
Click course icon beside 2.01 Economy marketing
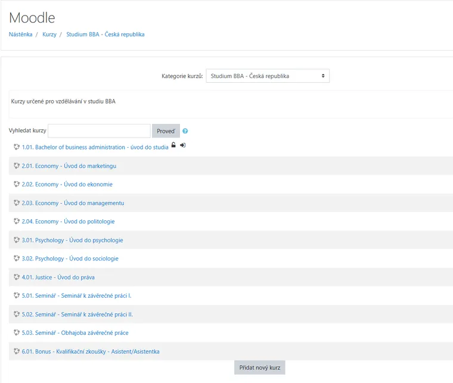coord(17,166)
